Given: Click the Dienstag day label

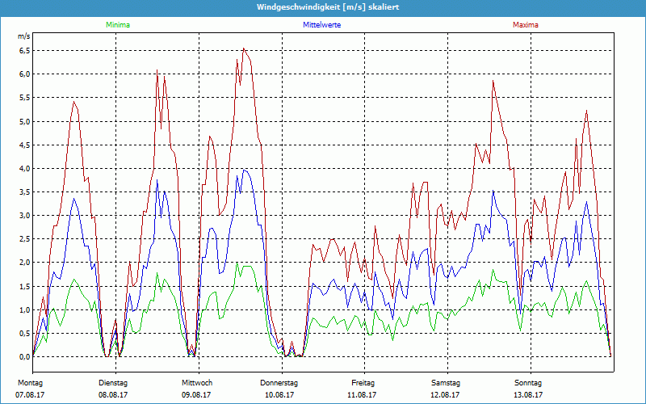Looking at the screenshot, I should 113,383.
